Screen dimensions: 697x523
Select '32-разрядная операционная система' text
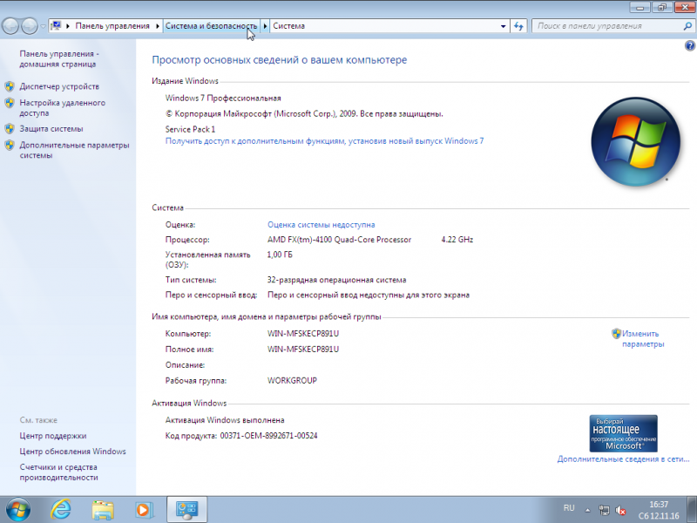pyautogui.click(x=336, y=280)
